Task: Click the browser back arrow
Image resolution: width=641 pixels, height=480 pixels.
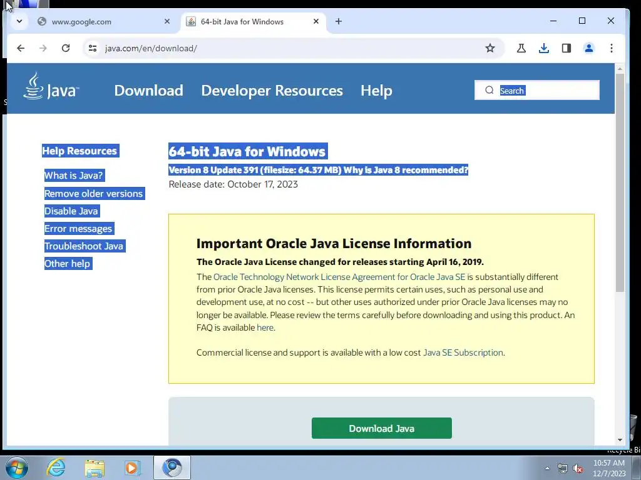Action: pyautogui.click(x=21, y=48)
